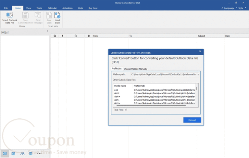Switch to Choose Mailbox Manually tab

point(135,69)
